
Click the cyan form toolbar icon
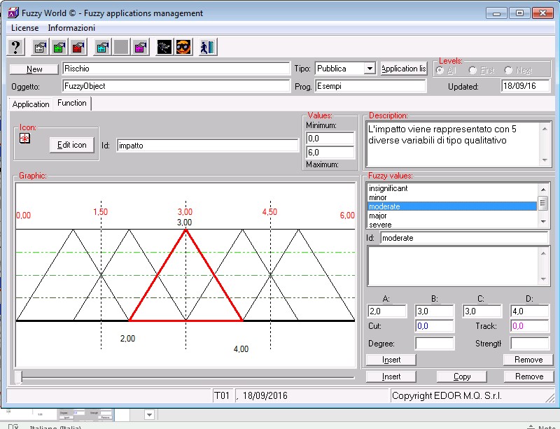(102, 47)
